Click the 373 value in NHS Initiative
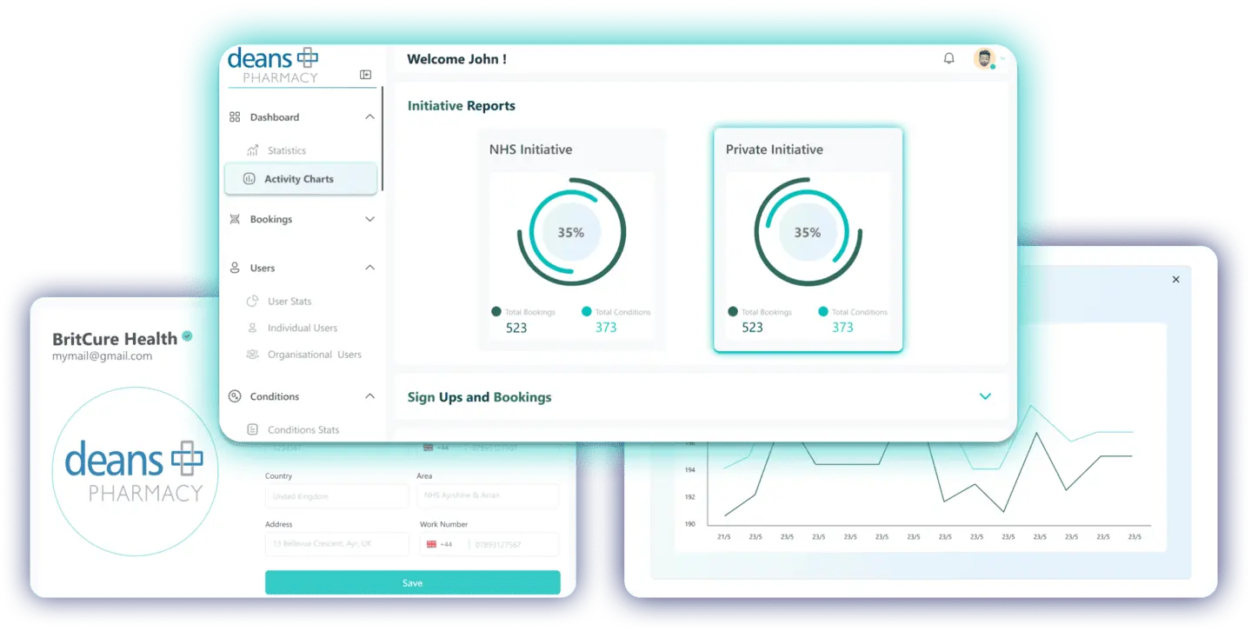This screenshot has height=631, width=1251. (x=606, y=328)
